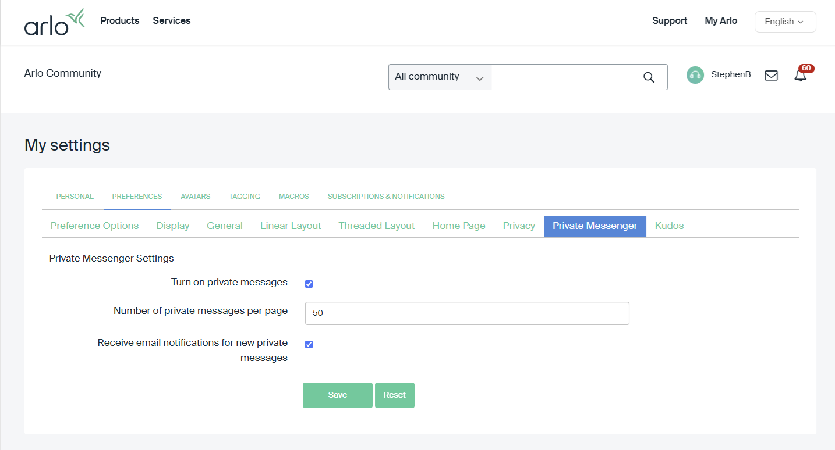Open the All community dropdown
This screenshot has width=835, height=450.
tap(439, 77)
